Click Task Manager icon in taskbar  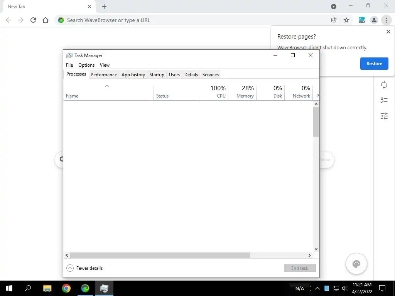tap(104, 288)
